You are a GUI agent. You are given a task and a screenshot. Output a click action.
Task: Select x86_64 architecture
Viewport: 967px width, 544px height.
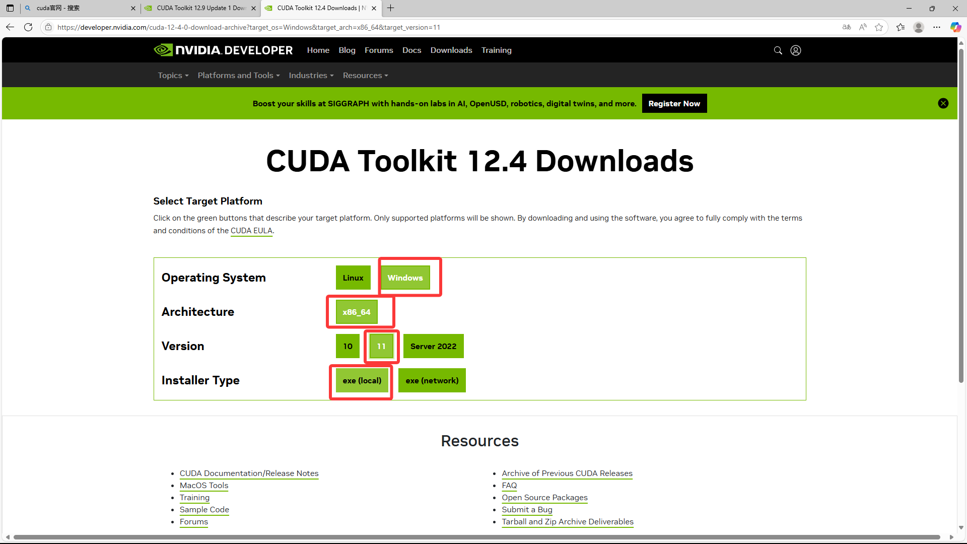pos(357,312)
